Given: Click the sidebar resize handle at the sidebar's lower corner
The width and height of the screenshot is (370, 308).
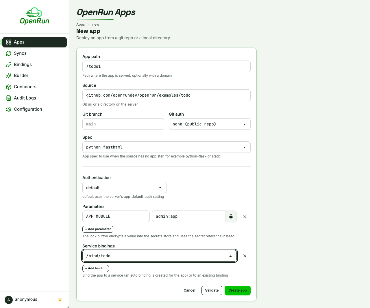Looking at the screenshot, I should click(68, 307).
